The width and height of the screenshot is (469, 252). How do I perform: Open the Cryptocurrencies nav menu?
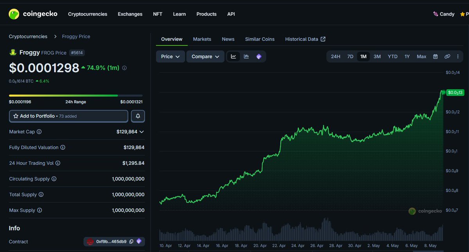(x=88, y=14)
